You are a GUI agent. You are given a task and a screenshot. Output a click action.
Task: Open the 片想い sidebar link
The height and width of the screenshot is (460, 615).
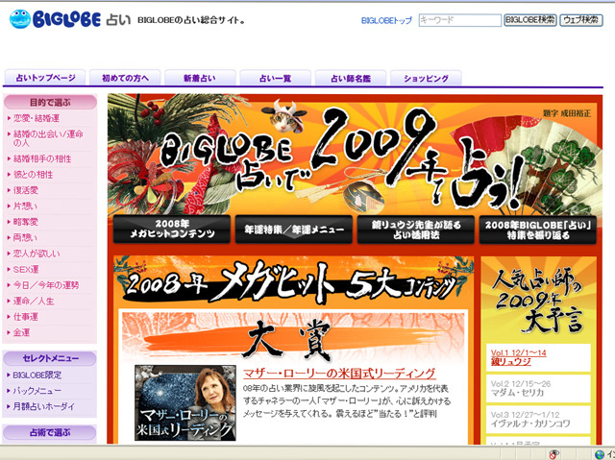25,206
